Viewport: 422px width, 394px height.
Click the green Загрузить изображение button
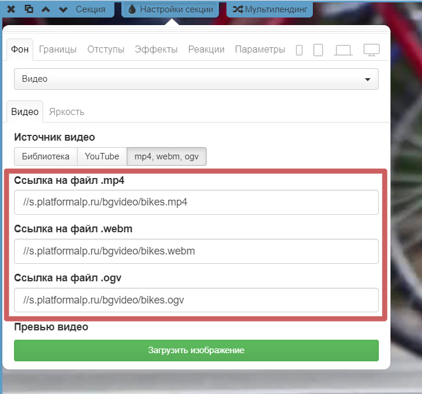tap(196, 350)
